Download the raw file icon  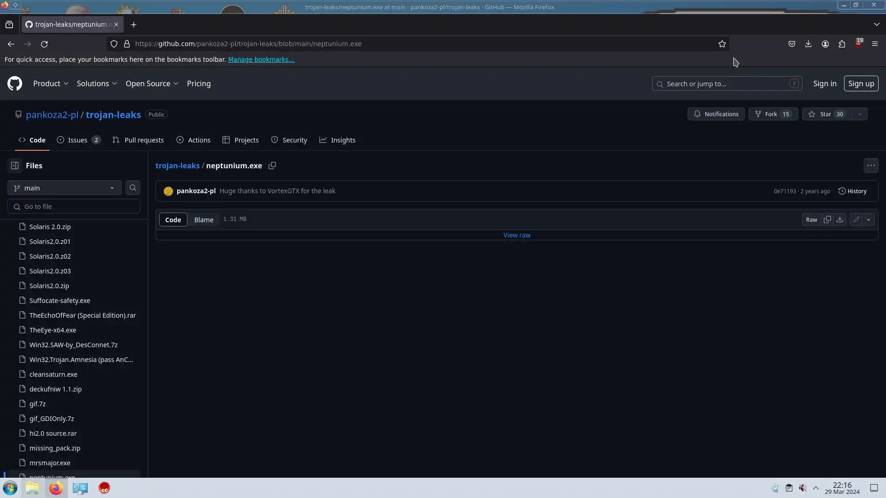tap(840, 219)
